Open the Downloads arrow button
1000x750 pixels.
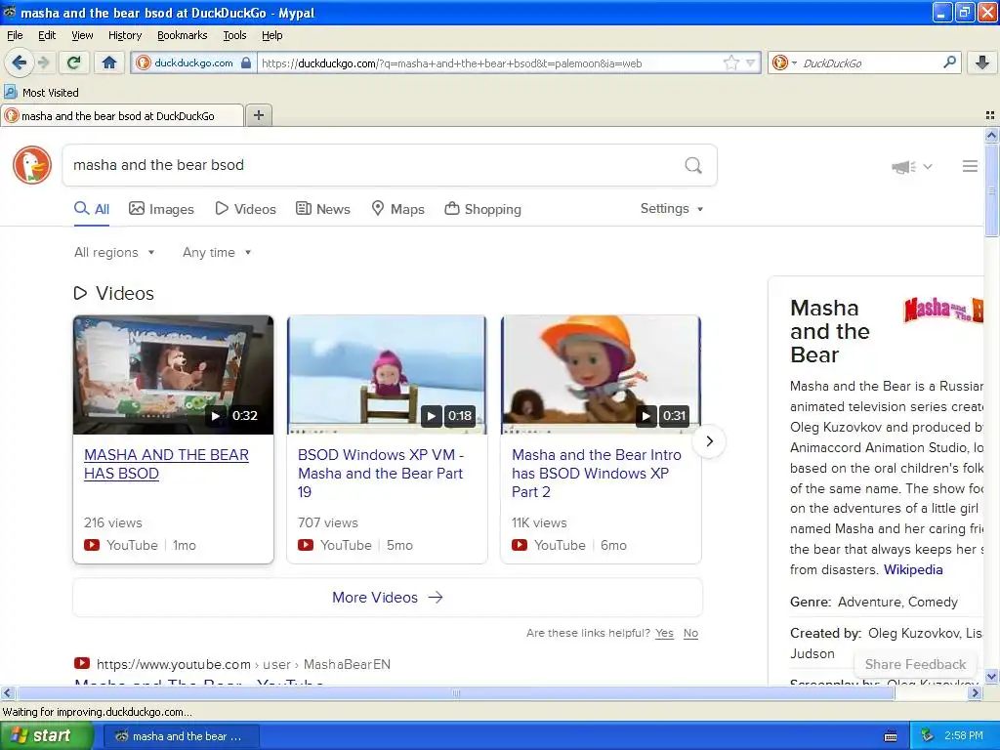point(982,62)
